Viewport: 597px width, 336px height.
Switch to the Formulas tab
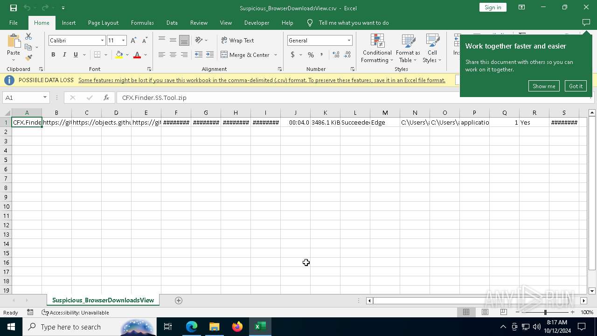coord(142,22)
